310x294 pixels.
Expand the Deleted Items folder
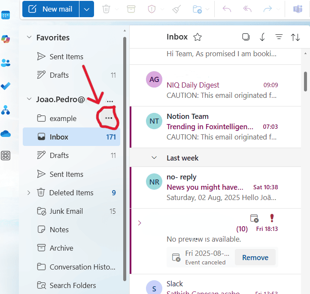29,193
